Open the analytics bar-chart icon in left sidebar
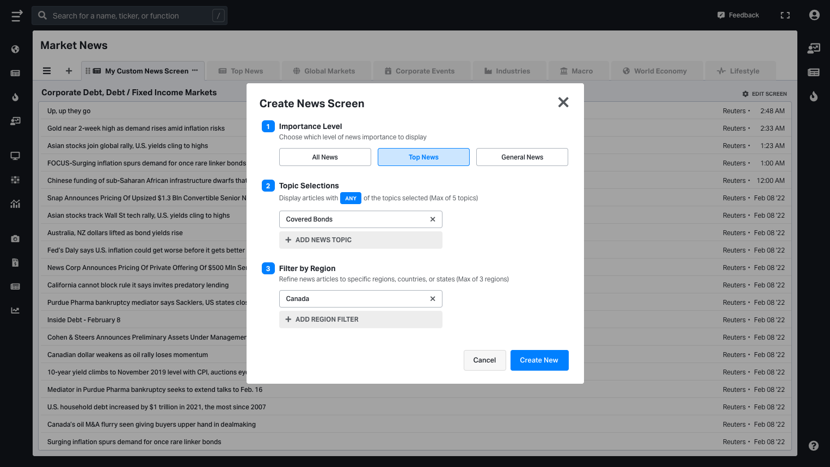Screen dimensions: 830x467 click(16, 204)
